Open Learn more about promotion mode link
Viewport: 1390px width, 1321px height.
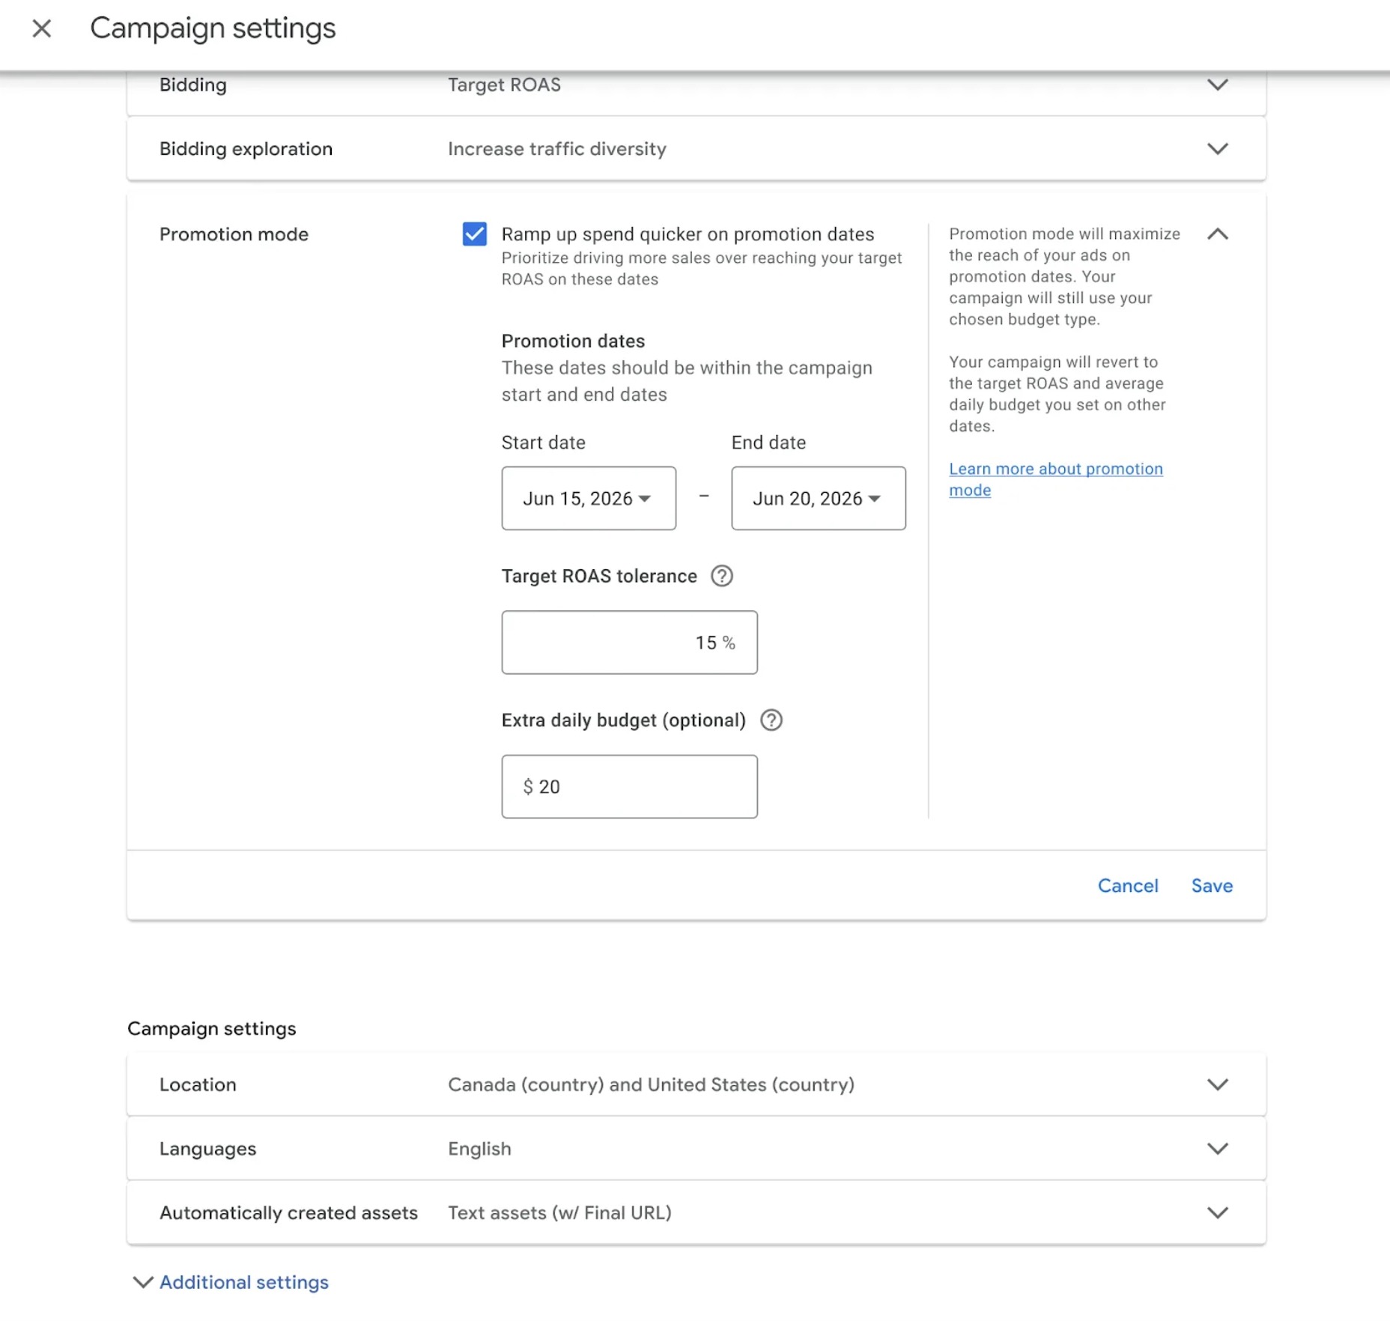click(1055, 479)
